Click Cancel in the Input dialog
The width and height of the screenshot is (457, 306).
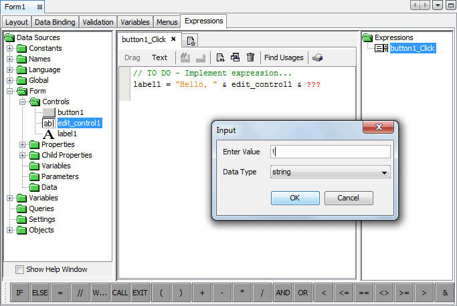tap(348, 198)
